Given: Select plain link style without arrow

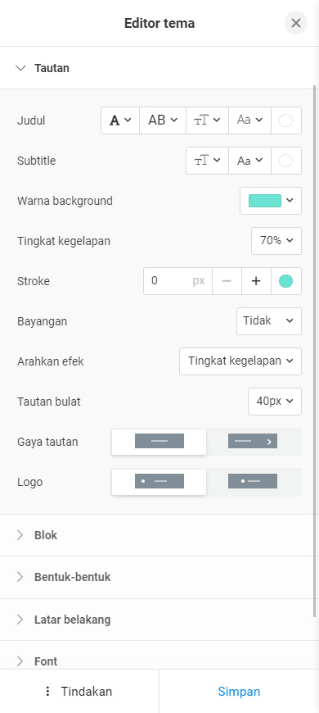Looking at the screenshot, I should [159, 442].
